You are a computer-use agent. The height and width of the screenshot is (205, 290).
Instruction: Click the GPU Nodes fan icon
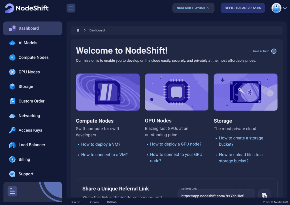point(12,72)
